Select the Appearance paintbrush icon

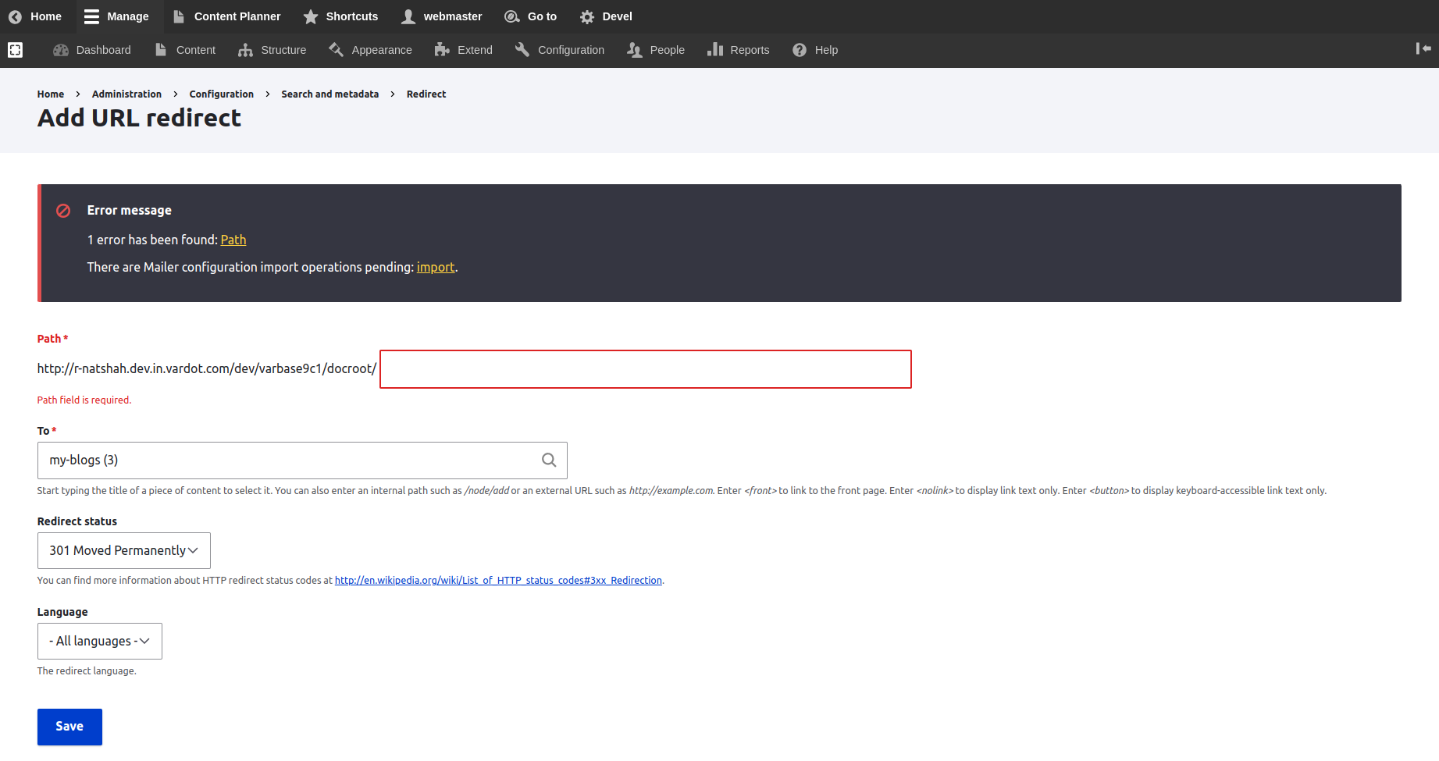[337, 49]
